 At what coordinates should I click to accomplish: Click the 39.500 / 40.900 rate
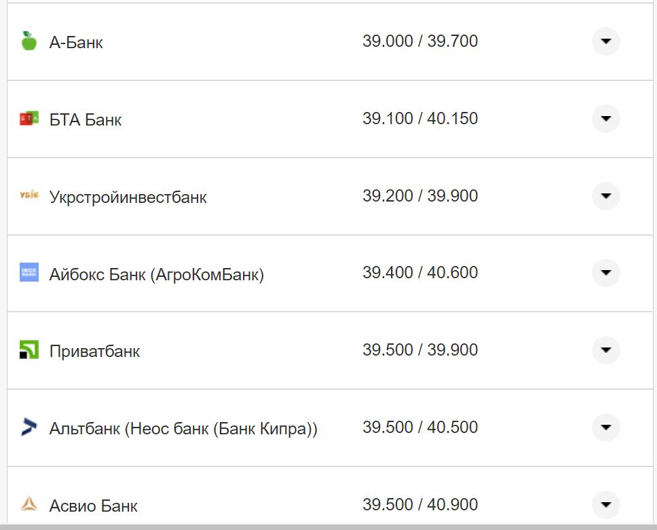pyautogui.click(x=420, y=504)
